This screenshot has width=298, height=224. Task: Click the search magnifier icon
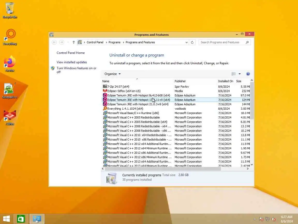tap(247, 42)
